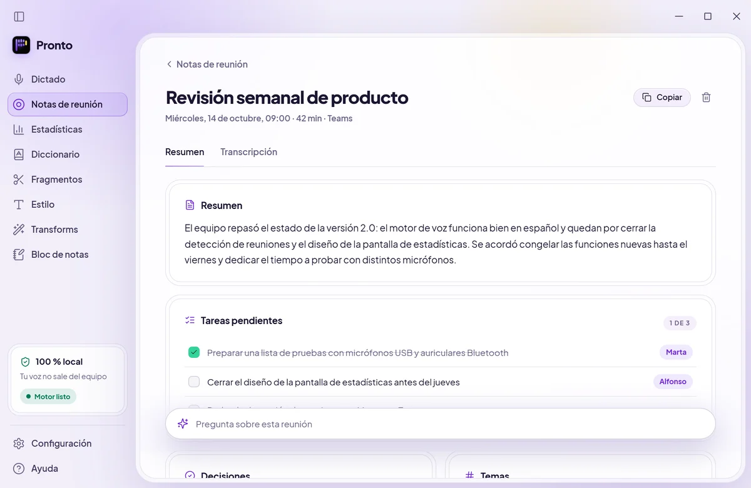Open Ayuda question mark icon

(19, 469)
